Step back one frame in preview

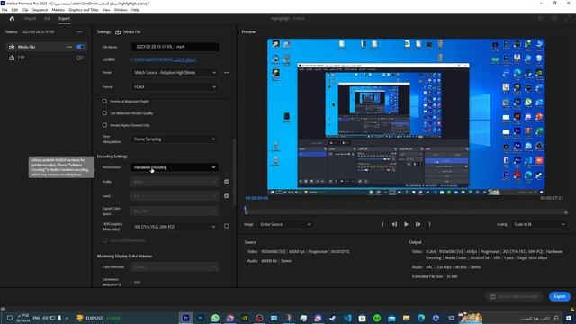click(x=394, y=224)
